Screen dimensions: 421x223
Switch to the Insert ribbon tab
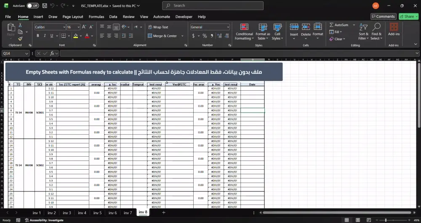click(x=38, y=17)
